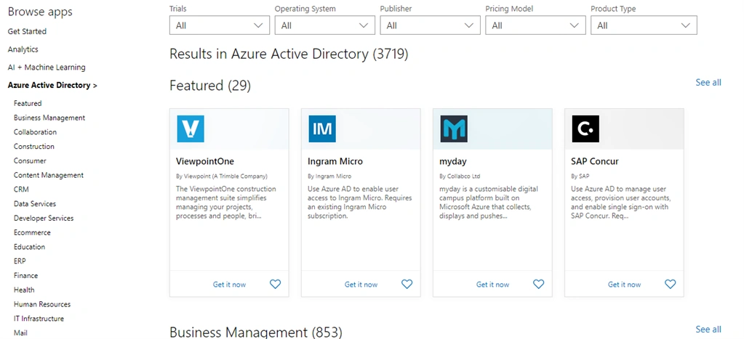
Task: Select the ERP subcategory
Action: tap(20, 261)
